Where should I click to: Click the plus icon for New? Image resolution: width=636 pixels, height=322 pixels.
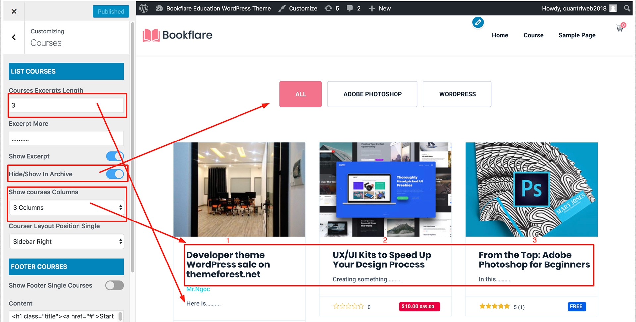[372, 8]
